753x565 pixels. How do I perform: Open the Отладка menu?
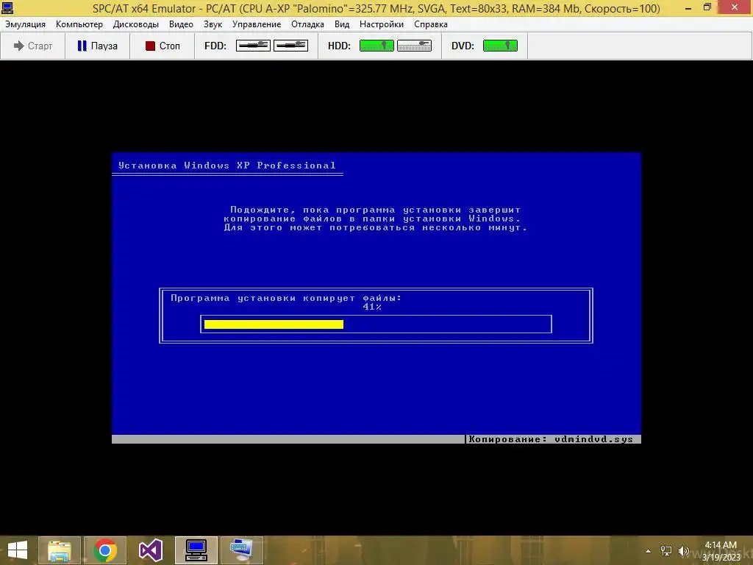pos(307,24)
